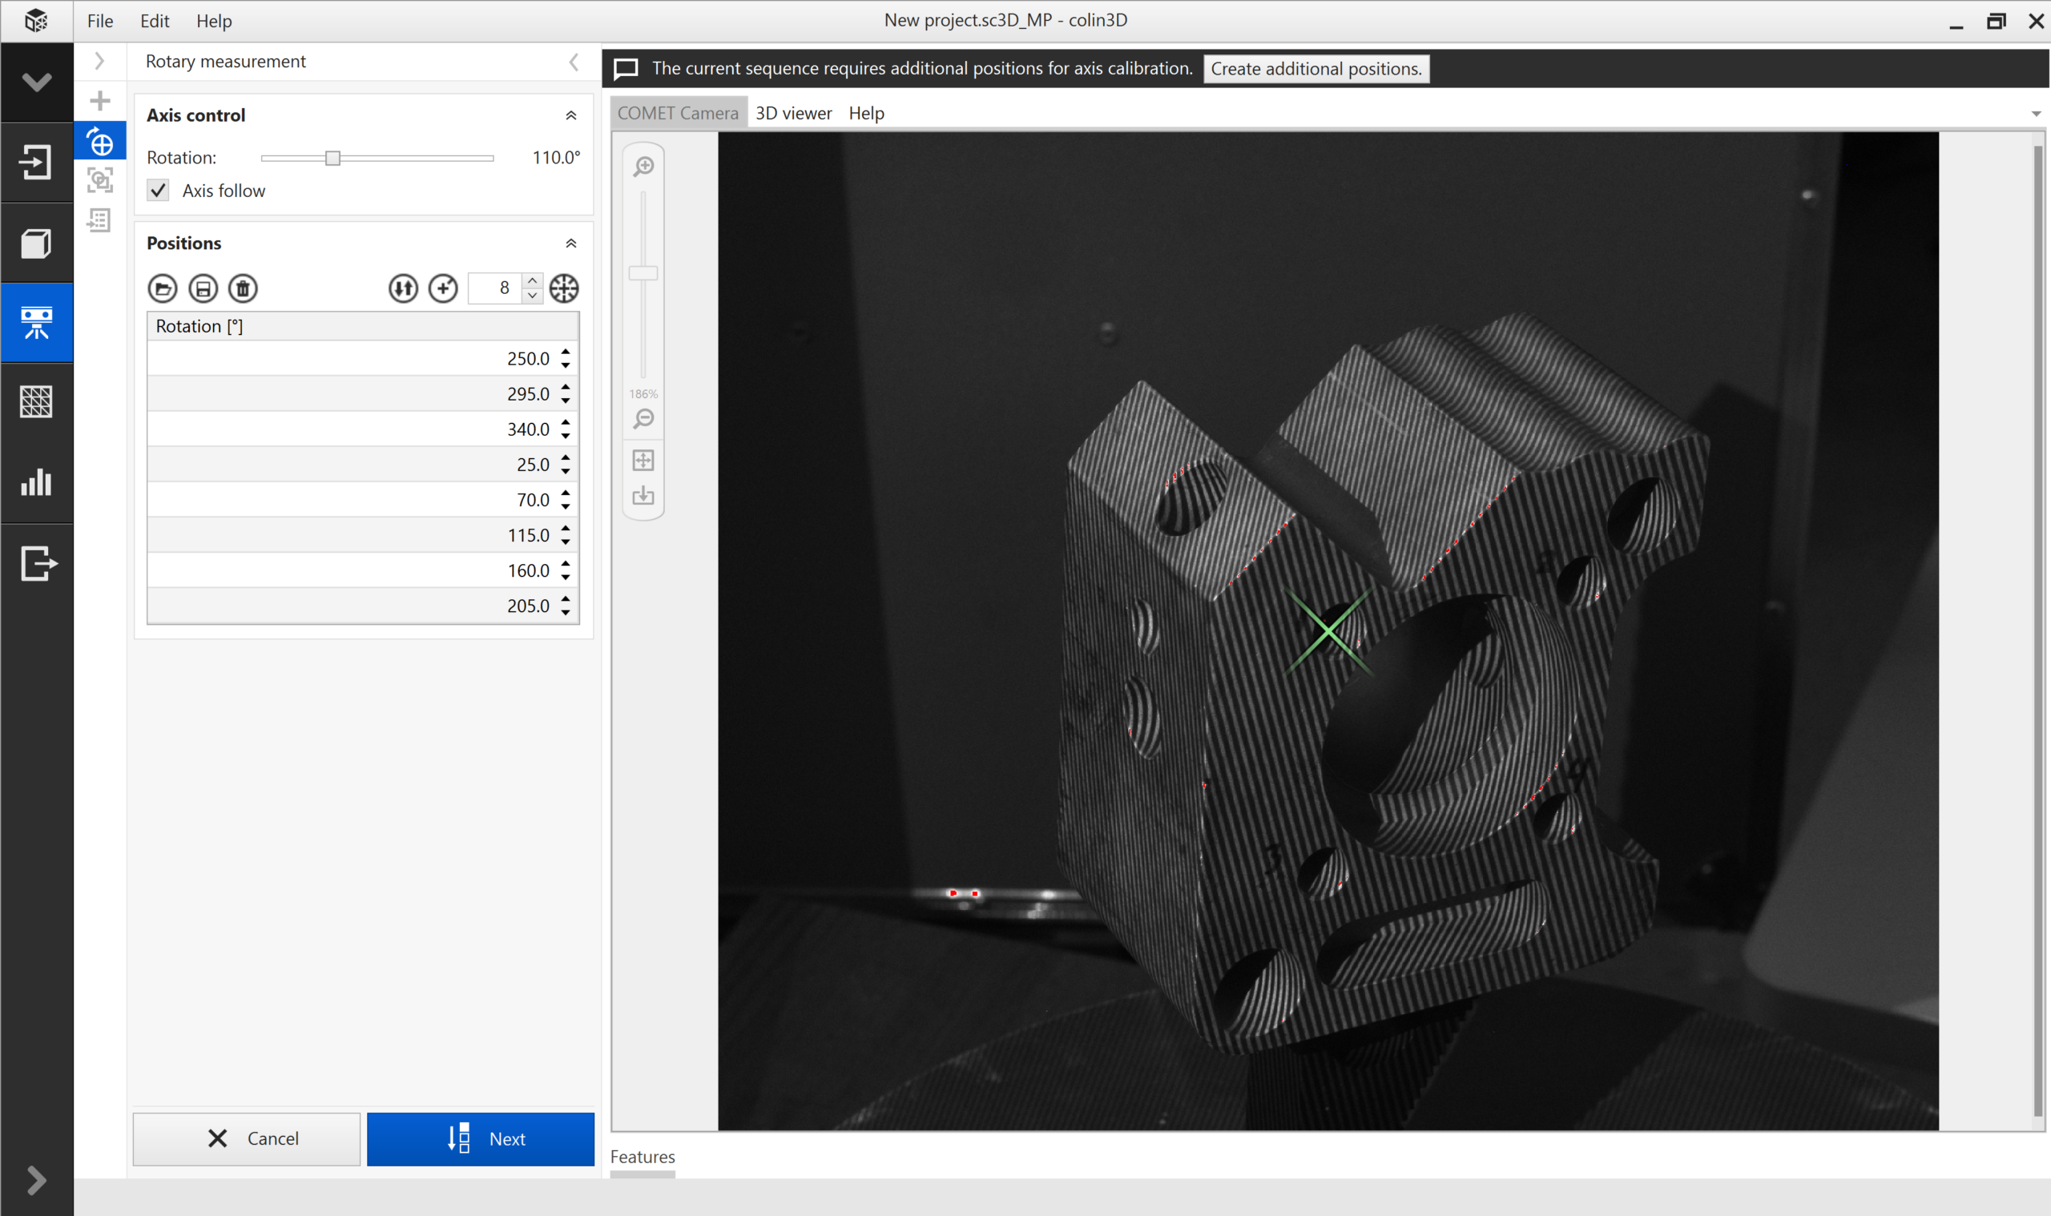Click the magnifier-plus zoom in icon
This screenshot has width=2051, height=1216.
click(x=643, y=167)
